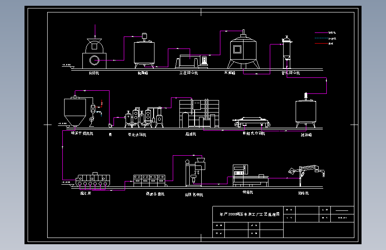Click the 三足离心机 label text
This screenshot has width=386, height=250.
point(188,73)
